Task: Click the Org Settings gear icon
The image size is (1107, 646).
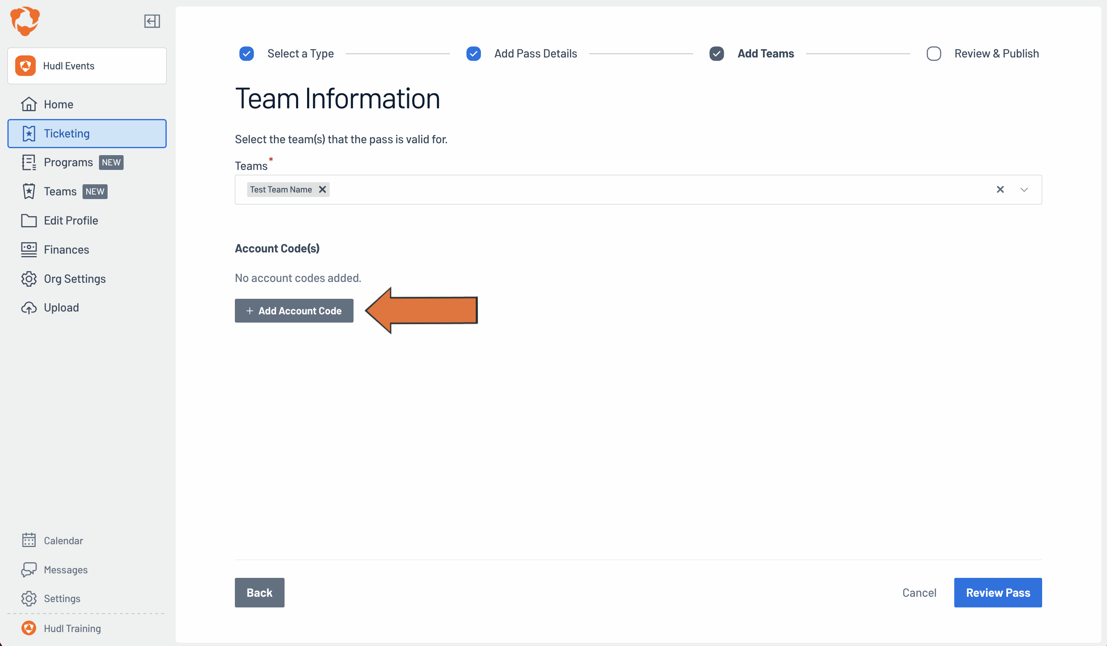Action: [29, 279]
